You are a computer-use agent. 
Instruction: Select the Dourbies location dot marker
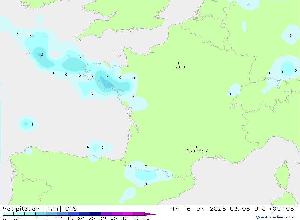196,147
